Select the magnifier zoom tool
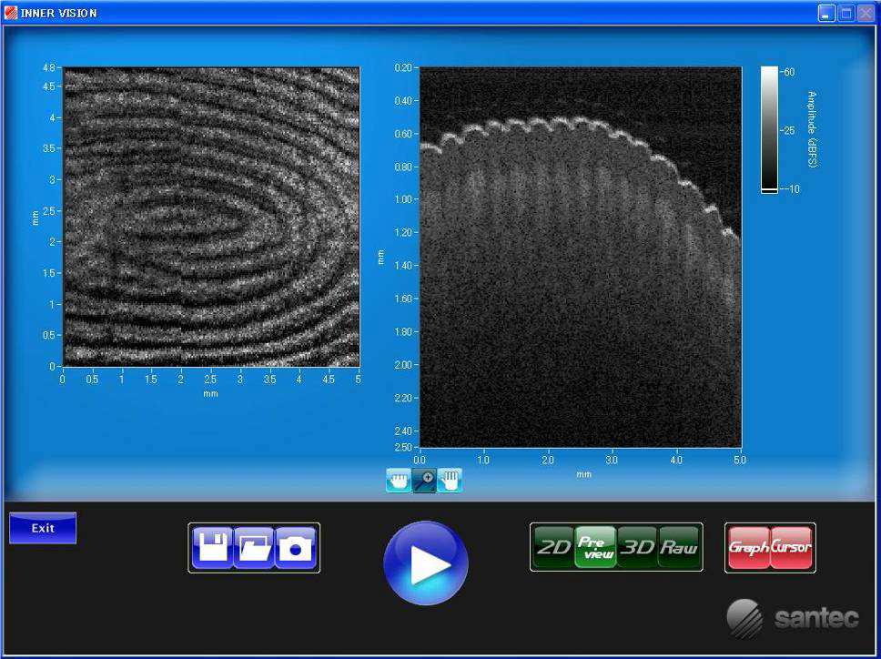The image size is (881, 659). pyautogui.click(x=424, y=482)
